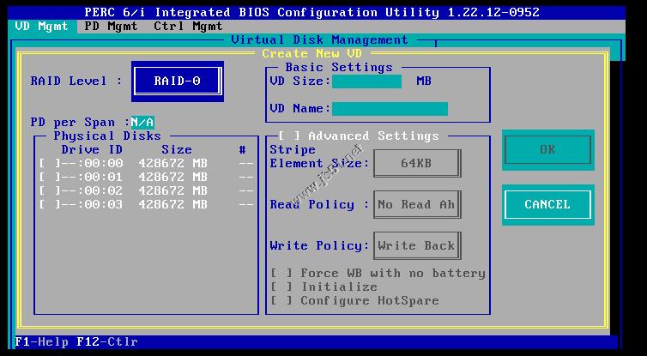
Task: Click the CANCEL button
Action: point(547,204)
